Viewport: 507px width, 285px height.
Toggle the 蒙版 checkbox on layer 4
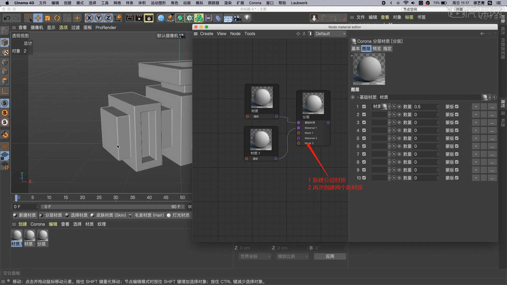tap(457, 130)
